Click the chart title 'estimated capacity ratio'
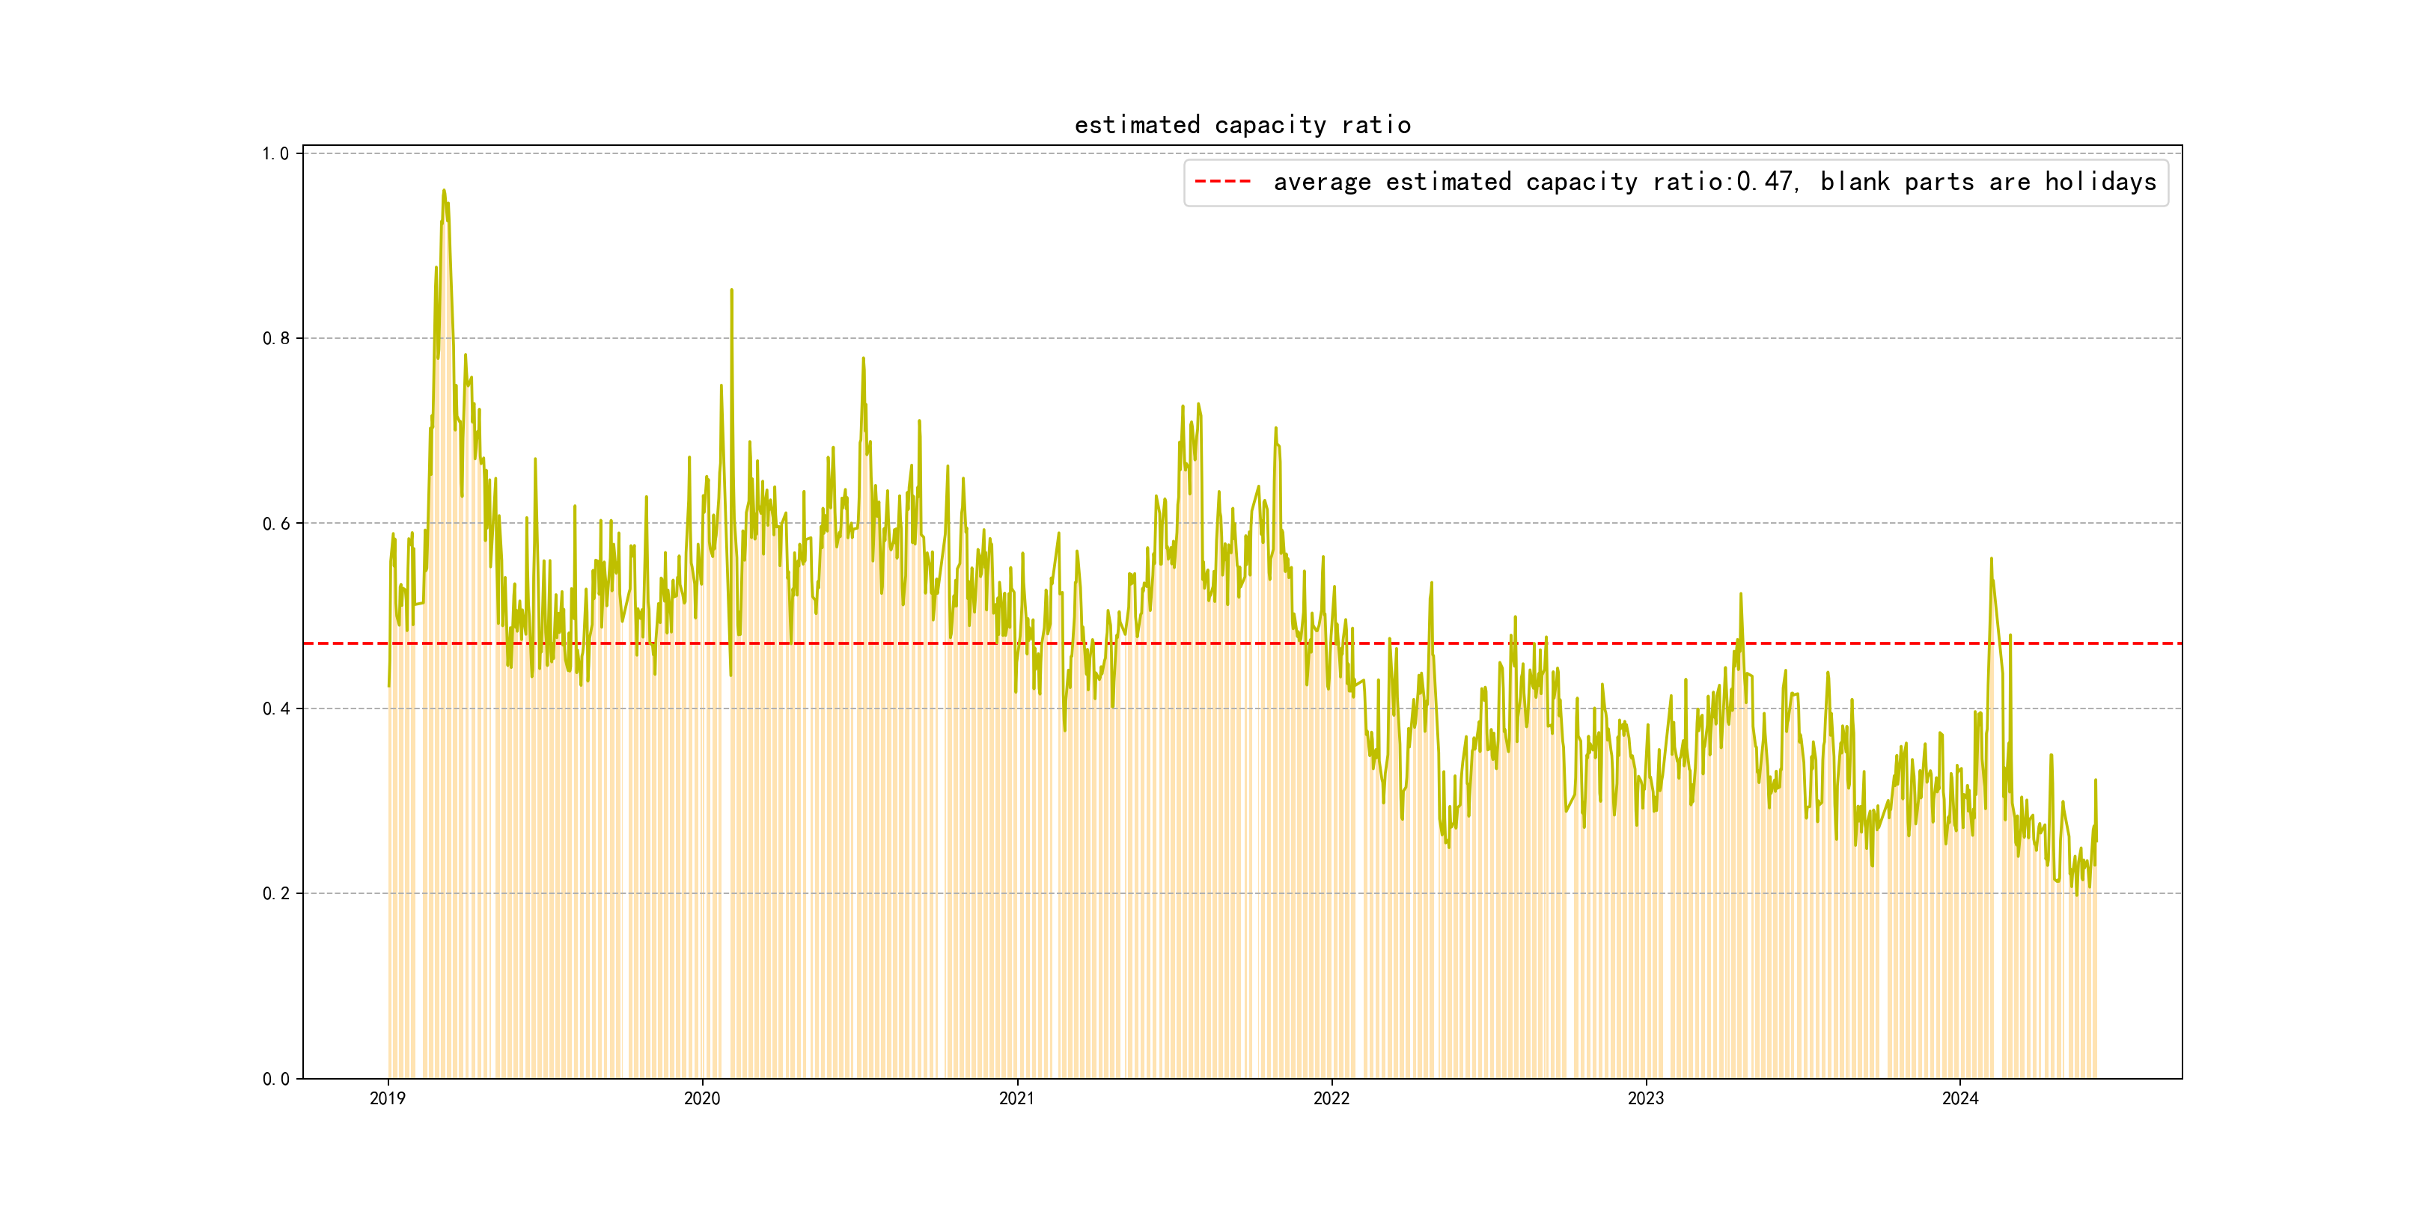Viewport: 2425px width, 1212px height. [x=1242, y=125]
